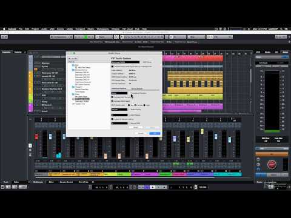Select Time Display in device tree
Screen dimensions: 291x218
click(x=80, y=92)
